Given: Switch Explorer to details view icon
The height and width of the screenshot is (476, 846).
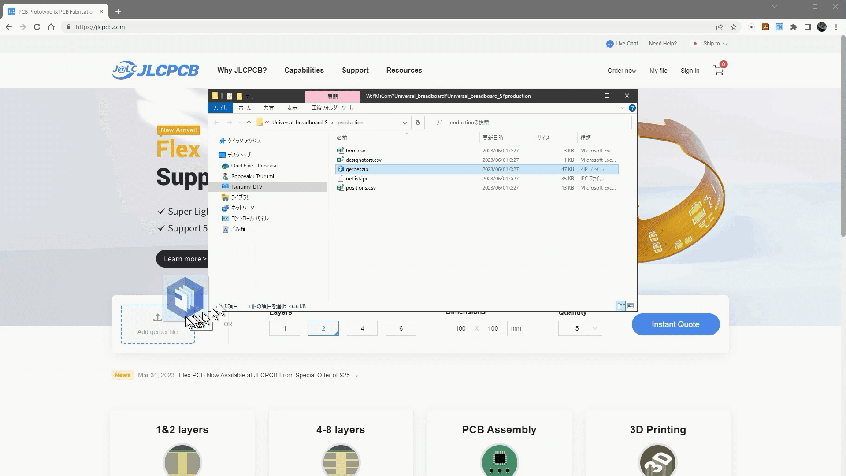Looking at the screenshot, I should 621,306.
